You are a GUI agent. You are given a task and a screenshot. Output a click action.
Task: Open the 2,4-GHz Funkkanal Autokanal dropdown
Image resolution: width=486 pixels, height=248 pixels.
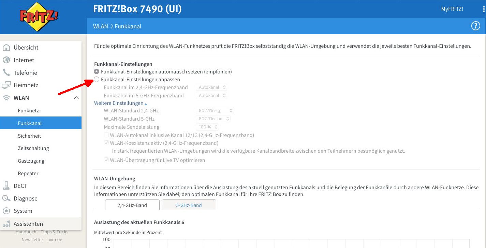click(211, 87)
